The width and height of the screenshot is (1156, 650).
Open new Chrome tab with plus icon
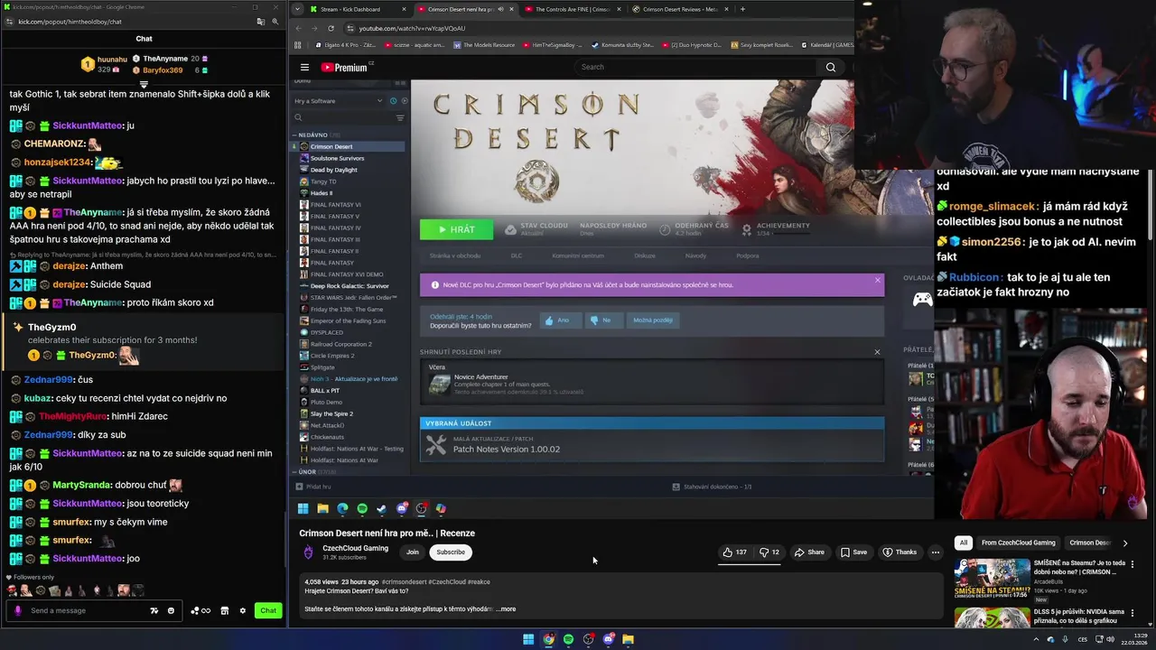pos(742,9)
